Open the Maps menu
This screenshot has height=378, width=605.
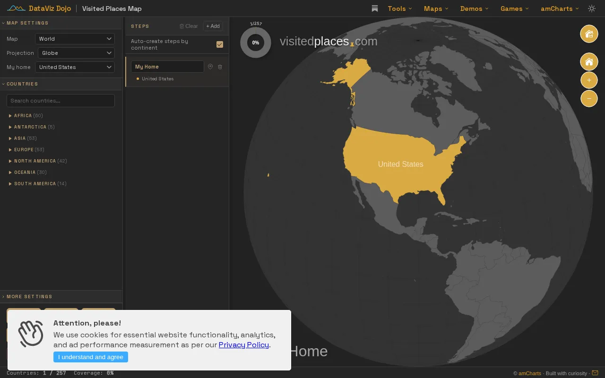pyautogui.click(x=436, y=9)
